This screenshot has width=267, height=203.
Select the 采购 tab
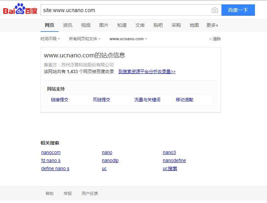click(176, 25)
